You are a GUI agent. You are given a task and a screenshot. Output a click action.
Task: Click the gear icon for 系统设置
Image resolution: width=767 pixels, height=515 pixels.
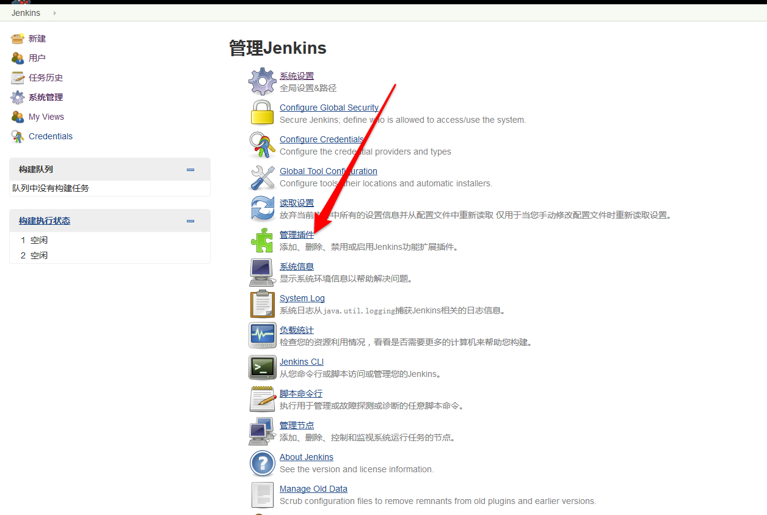coord(263,81)
